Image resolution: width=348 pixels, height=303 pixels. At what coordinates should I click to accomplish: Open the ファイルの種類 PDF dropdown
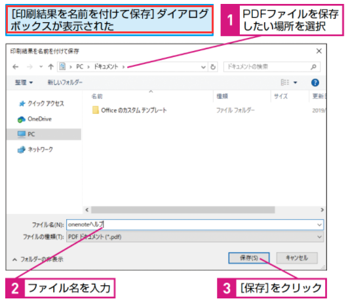point(195,237)
